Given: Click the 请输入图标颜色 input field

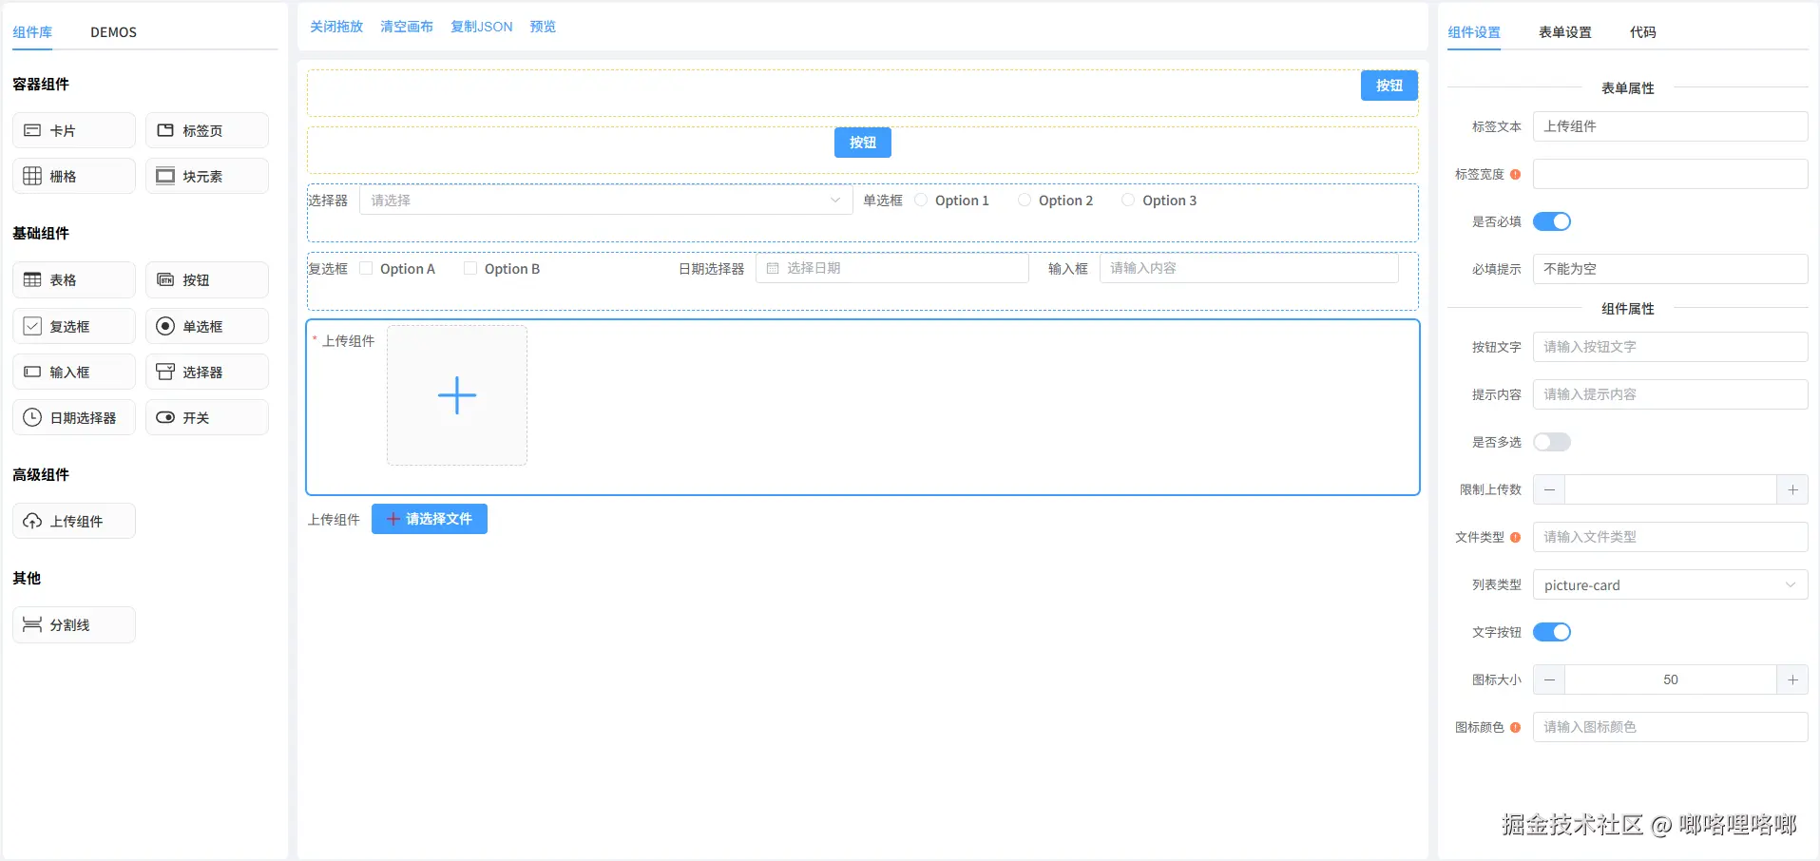Looking at the screenshot, I should tap(1671, 727).
